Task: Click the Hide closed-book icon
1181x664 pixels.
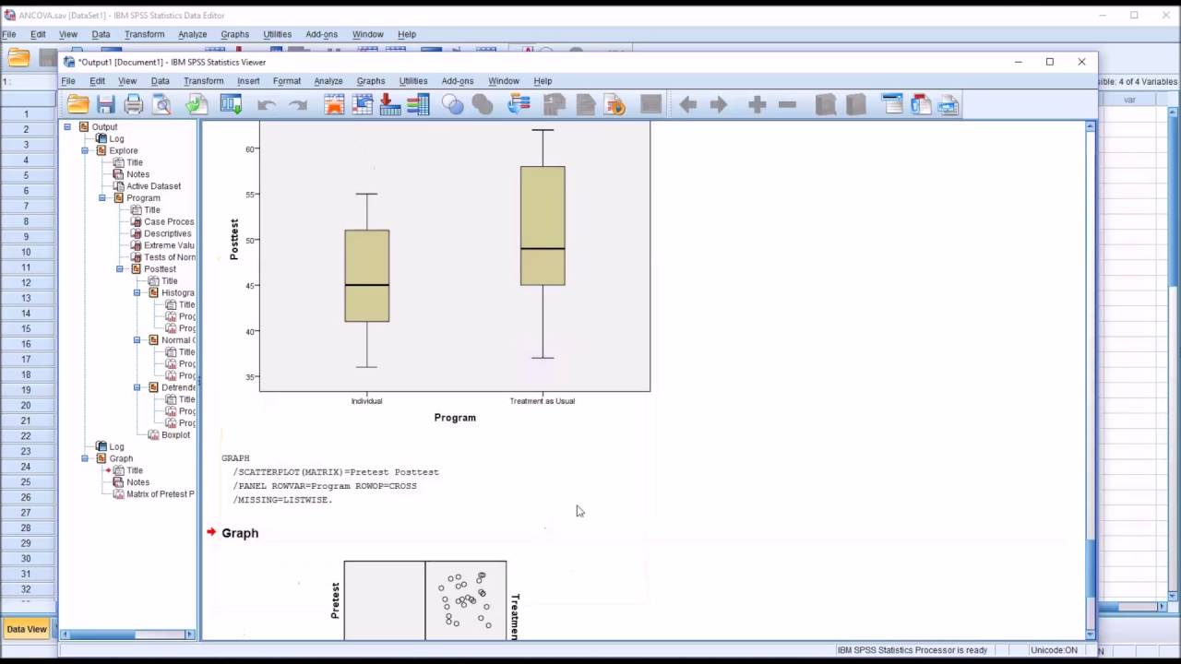Action: pyautogui.click(x=855, y=105)
